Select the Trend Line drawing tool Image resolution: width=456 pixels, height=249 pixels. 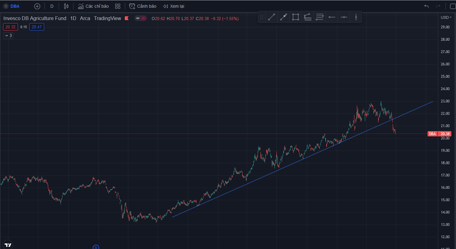pos(272,17)
